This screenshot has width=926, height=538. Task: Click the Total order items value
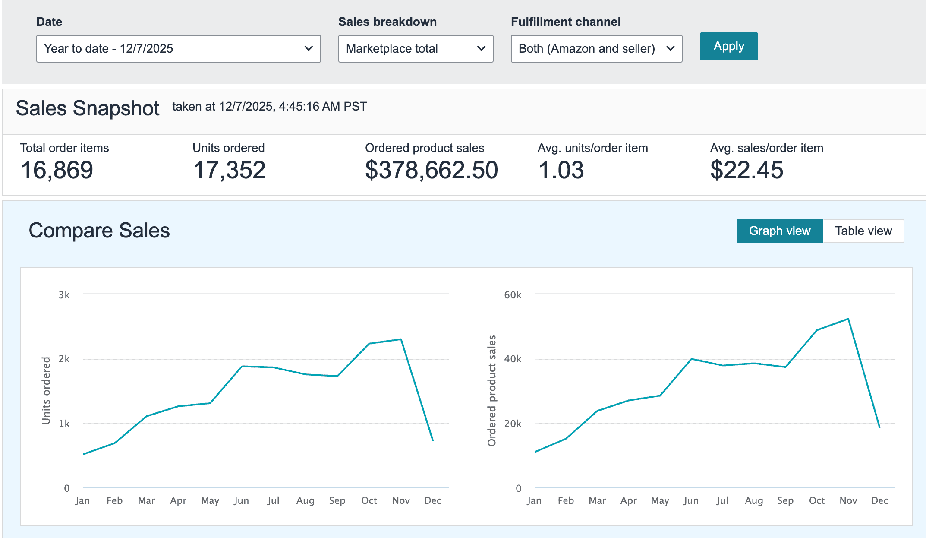tap(57, 170)
